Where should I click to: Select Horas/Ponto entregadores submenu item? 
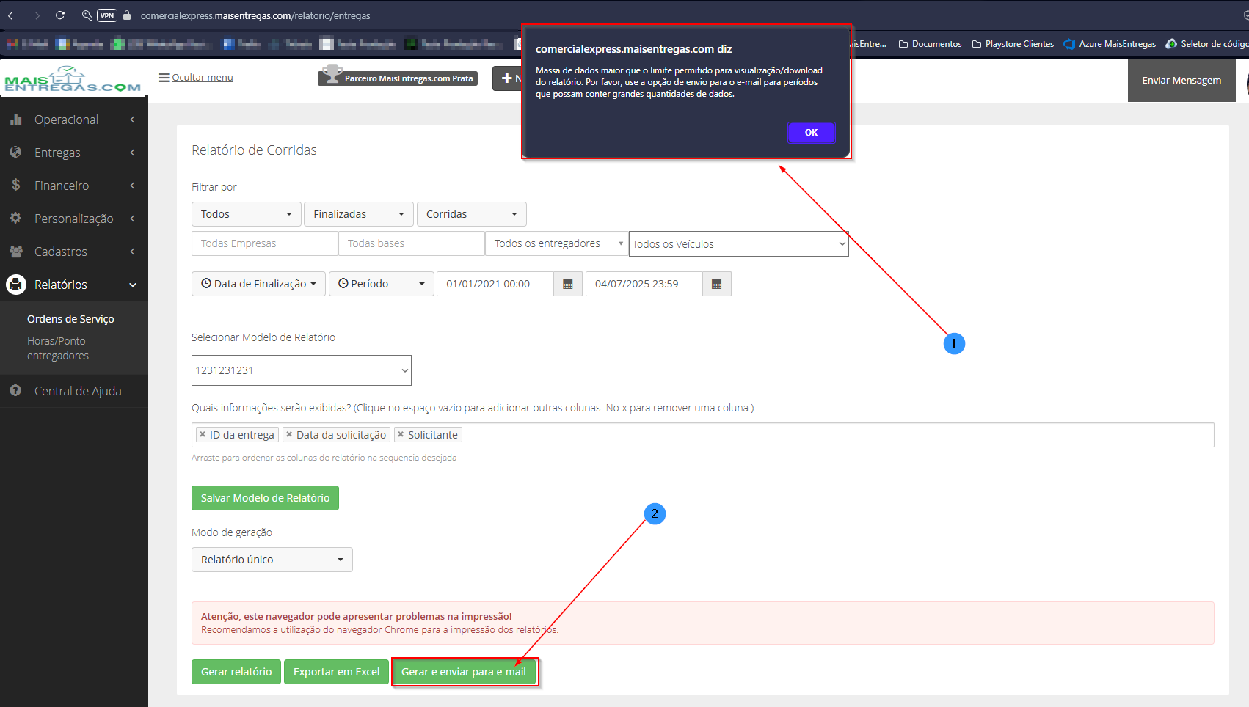[58, 348]
